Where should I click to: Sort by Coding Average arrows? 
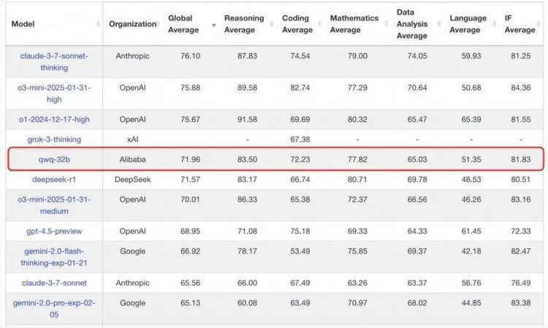click(x=319, y=24)
